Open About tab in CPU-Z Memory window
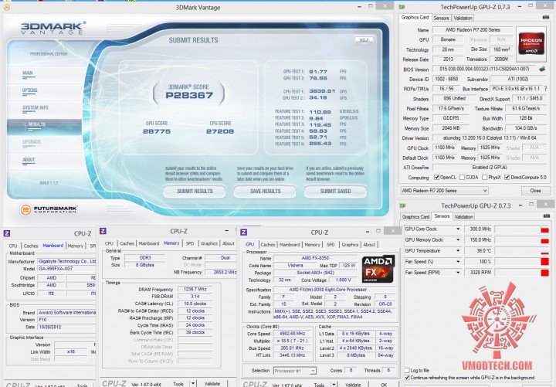Viewport: 556px width, 387px height. 229,243
